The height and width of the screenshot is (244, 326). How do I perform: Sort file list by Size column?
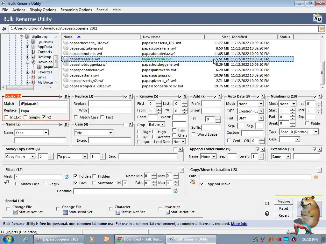pyautogui.click(x=217, y=37)
